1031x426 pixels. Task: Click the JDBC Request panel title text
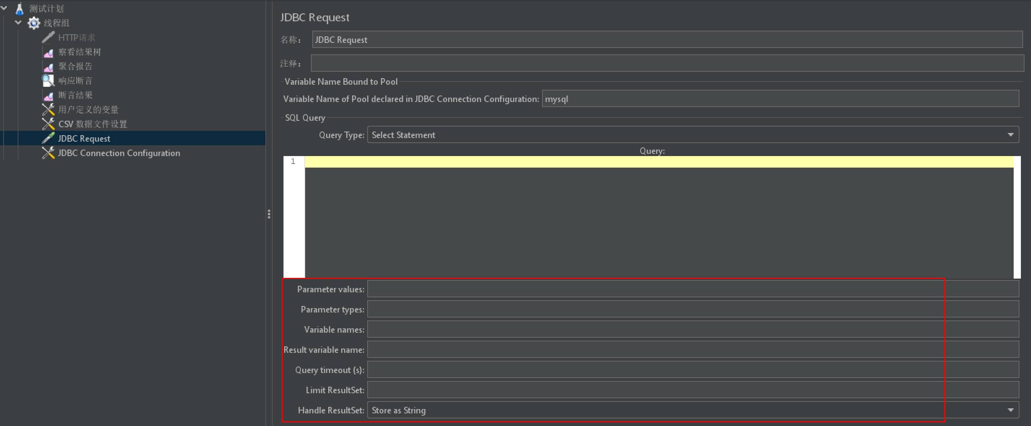pos(315,17)
